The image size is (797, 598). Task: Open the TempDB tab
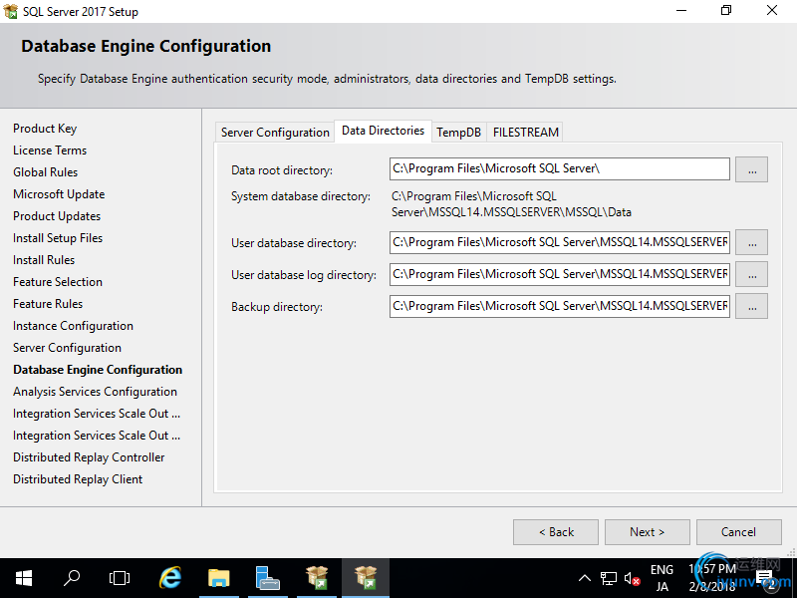point(458,133)
